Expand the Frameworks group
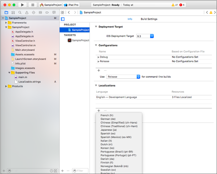The width and height of the screenshot is (217, 174). 6,23
